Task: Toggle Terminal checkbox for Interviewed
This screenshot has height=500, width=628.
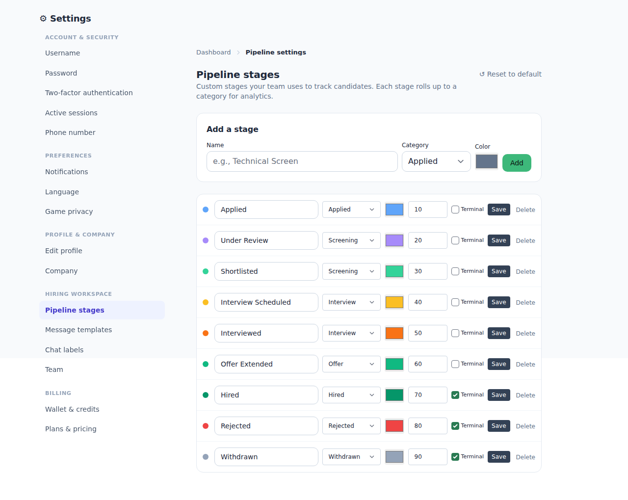Action: (x=455, y=333)
